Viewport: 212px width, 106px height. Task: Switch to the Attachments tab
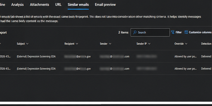40,5
